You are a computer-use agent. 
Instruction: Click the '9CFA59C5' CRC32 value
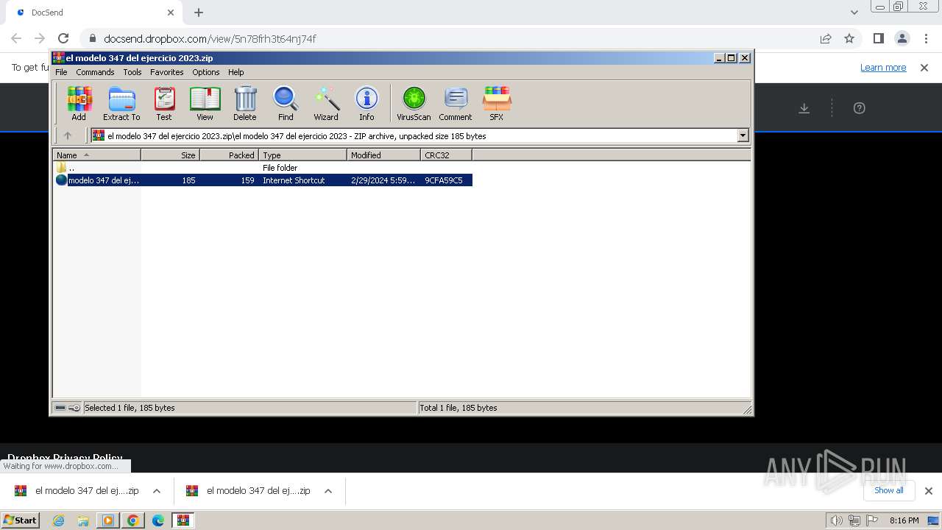[444, 180]
